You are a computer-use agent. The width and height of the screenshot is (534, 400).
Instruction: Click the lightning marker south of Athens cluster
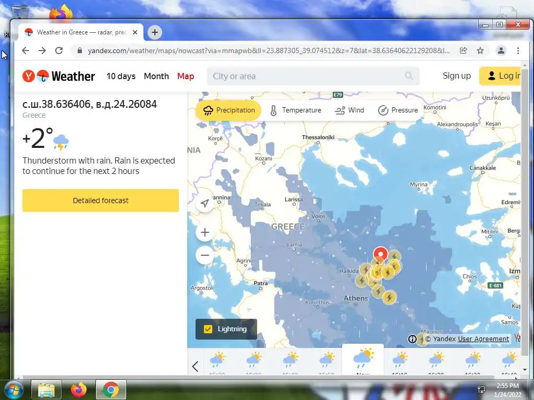pyautogui.click(x=389, y=297)
